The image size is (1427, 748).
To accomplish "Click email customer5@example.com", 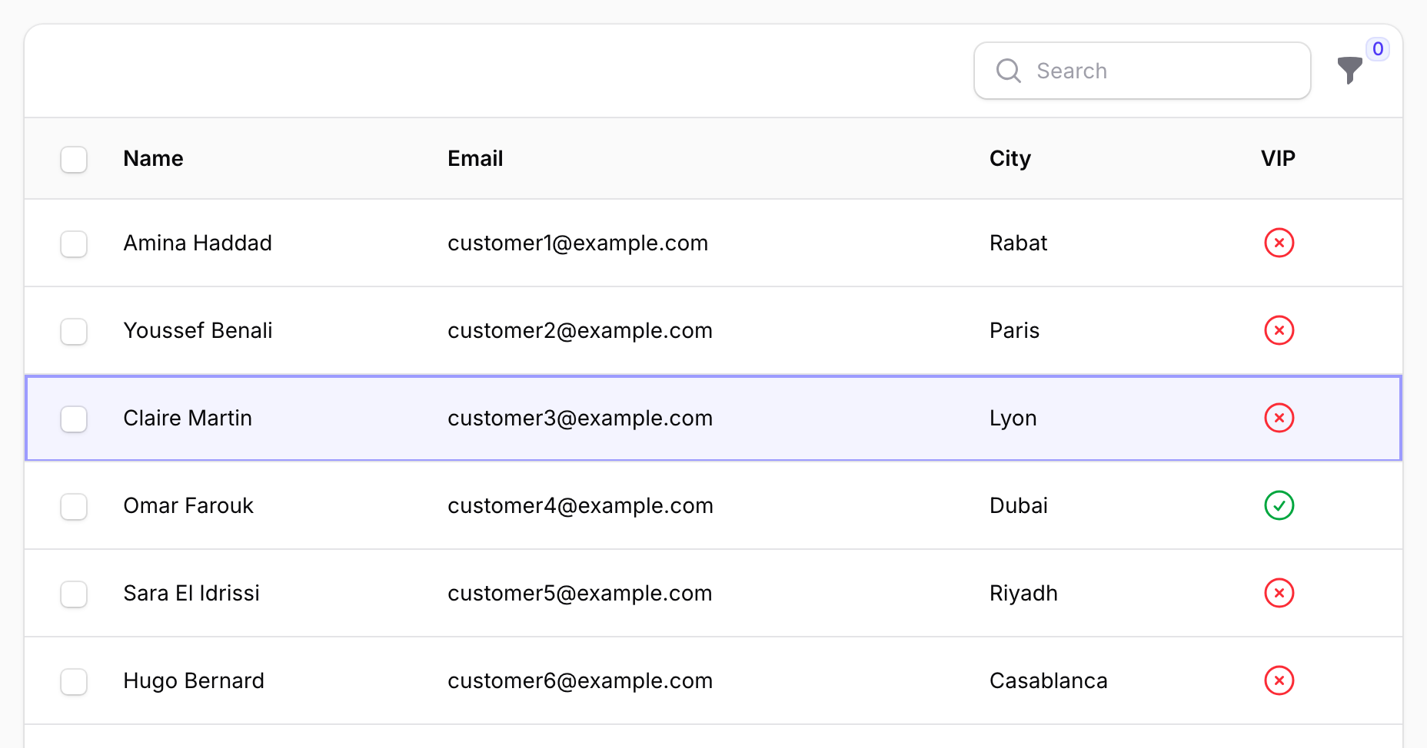I will [580, 593].
